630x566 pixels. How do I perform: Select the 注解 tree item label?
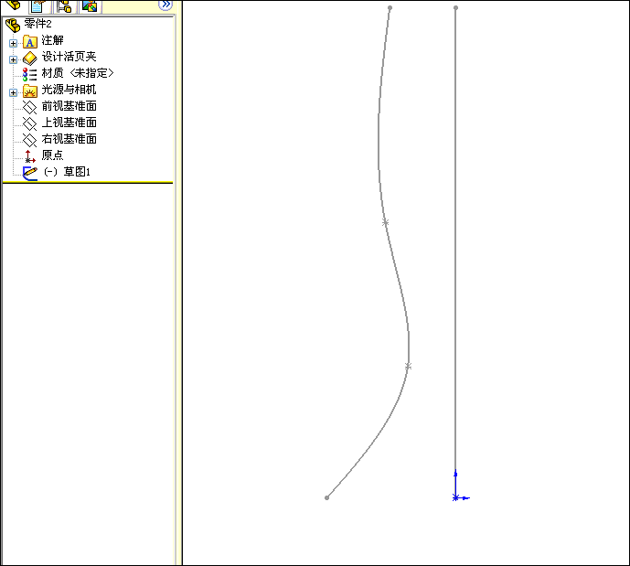(x=52, y=40)
